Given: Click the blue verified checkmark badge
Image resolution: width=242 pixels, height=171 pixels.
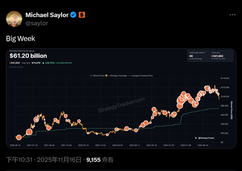Looking at the screenshot, I should [73, 15].
